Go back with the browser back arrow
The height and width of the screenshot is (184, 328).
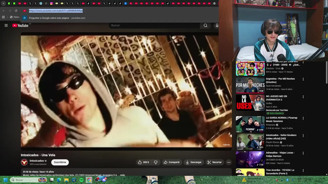pyautogui.click(x=4, y=11)
